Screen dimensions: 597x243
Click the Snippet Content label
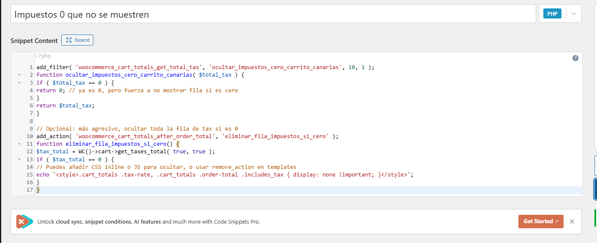coord(34,41)
